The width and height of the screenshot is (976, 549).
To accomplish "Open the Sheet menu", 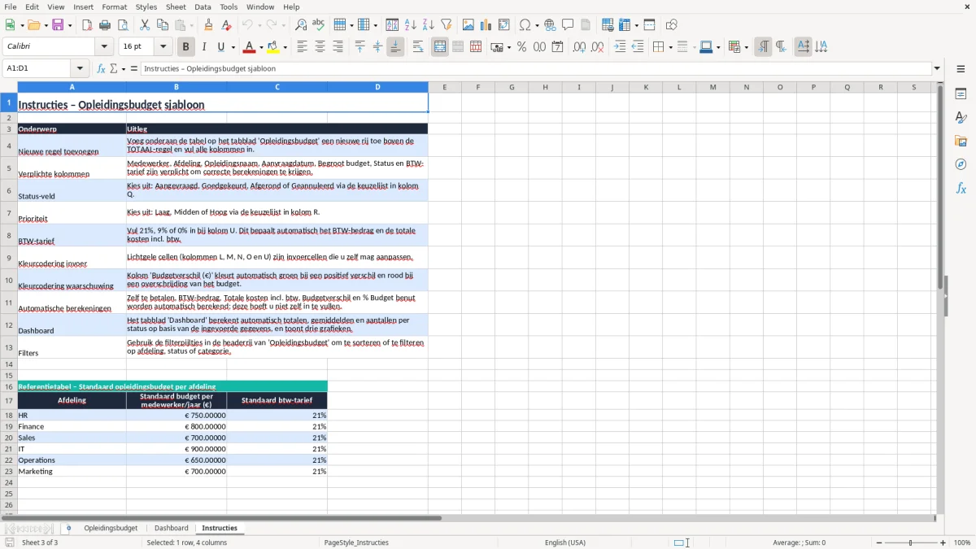I will pyautogui.click(x=176, y=7).
